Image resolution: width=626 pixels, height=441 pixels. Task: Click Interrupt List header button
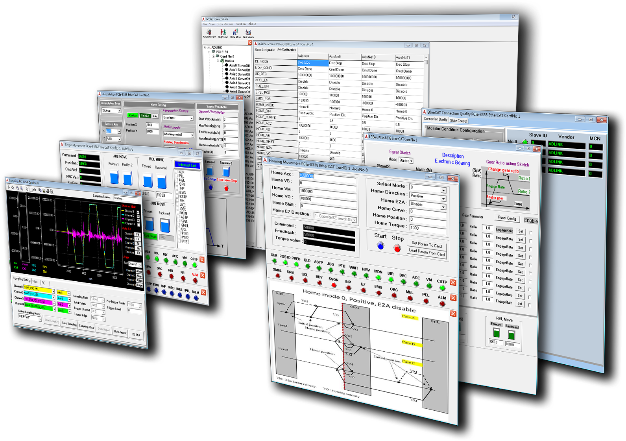point(187,165)
